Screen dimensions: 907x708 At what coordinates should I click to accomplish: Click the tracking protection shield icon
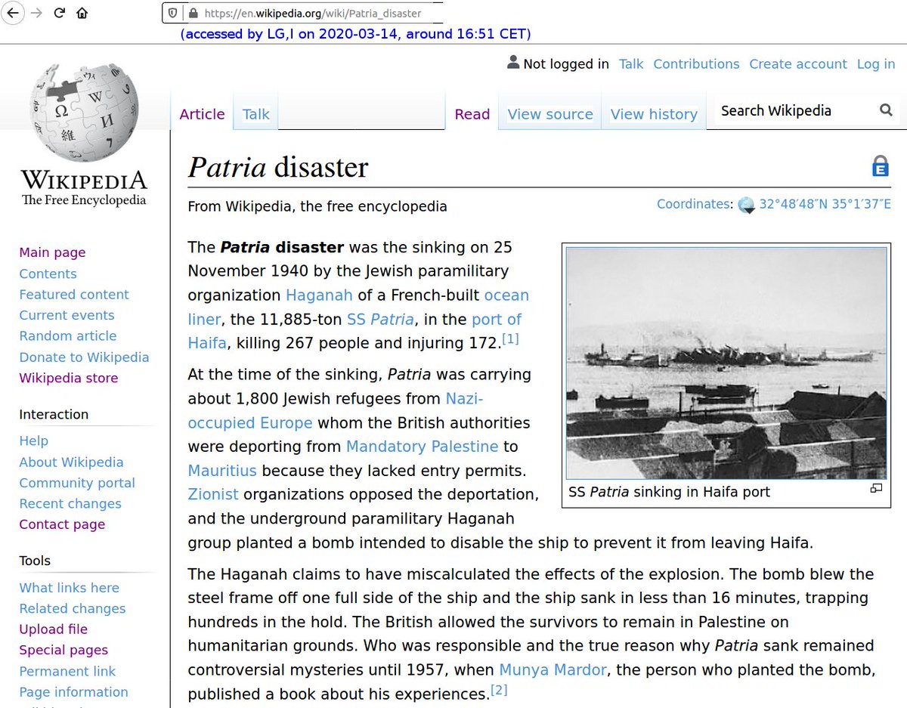point(173,13)
